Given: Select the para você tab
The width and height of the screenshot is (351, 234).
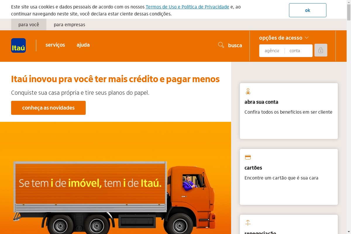Looking at the screenshot, I should [x=29, y=24].
